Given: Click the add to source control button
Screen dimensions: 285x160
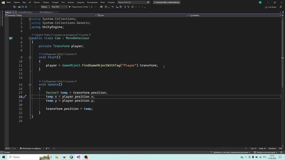Looking at the screenshot, I should coord(231,152).
